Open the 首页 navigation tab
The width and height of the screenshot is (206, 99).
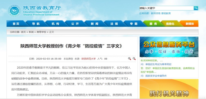(16, 24)
